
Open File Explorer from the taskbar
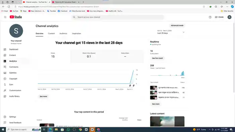(56, 129)
